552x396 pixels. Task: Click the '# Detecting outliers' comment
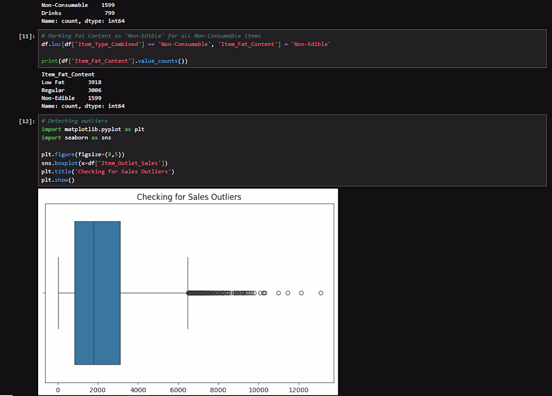pos(75,121)
